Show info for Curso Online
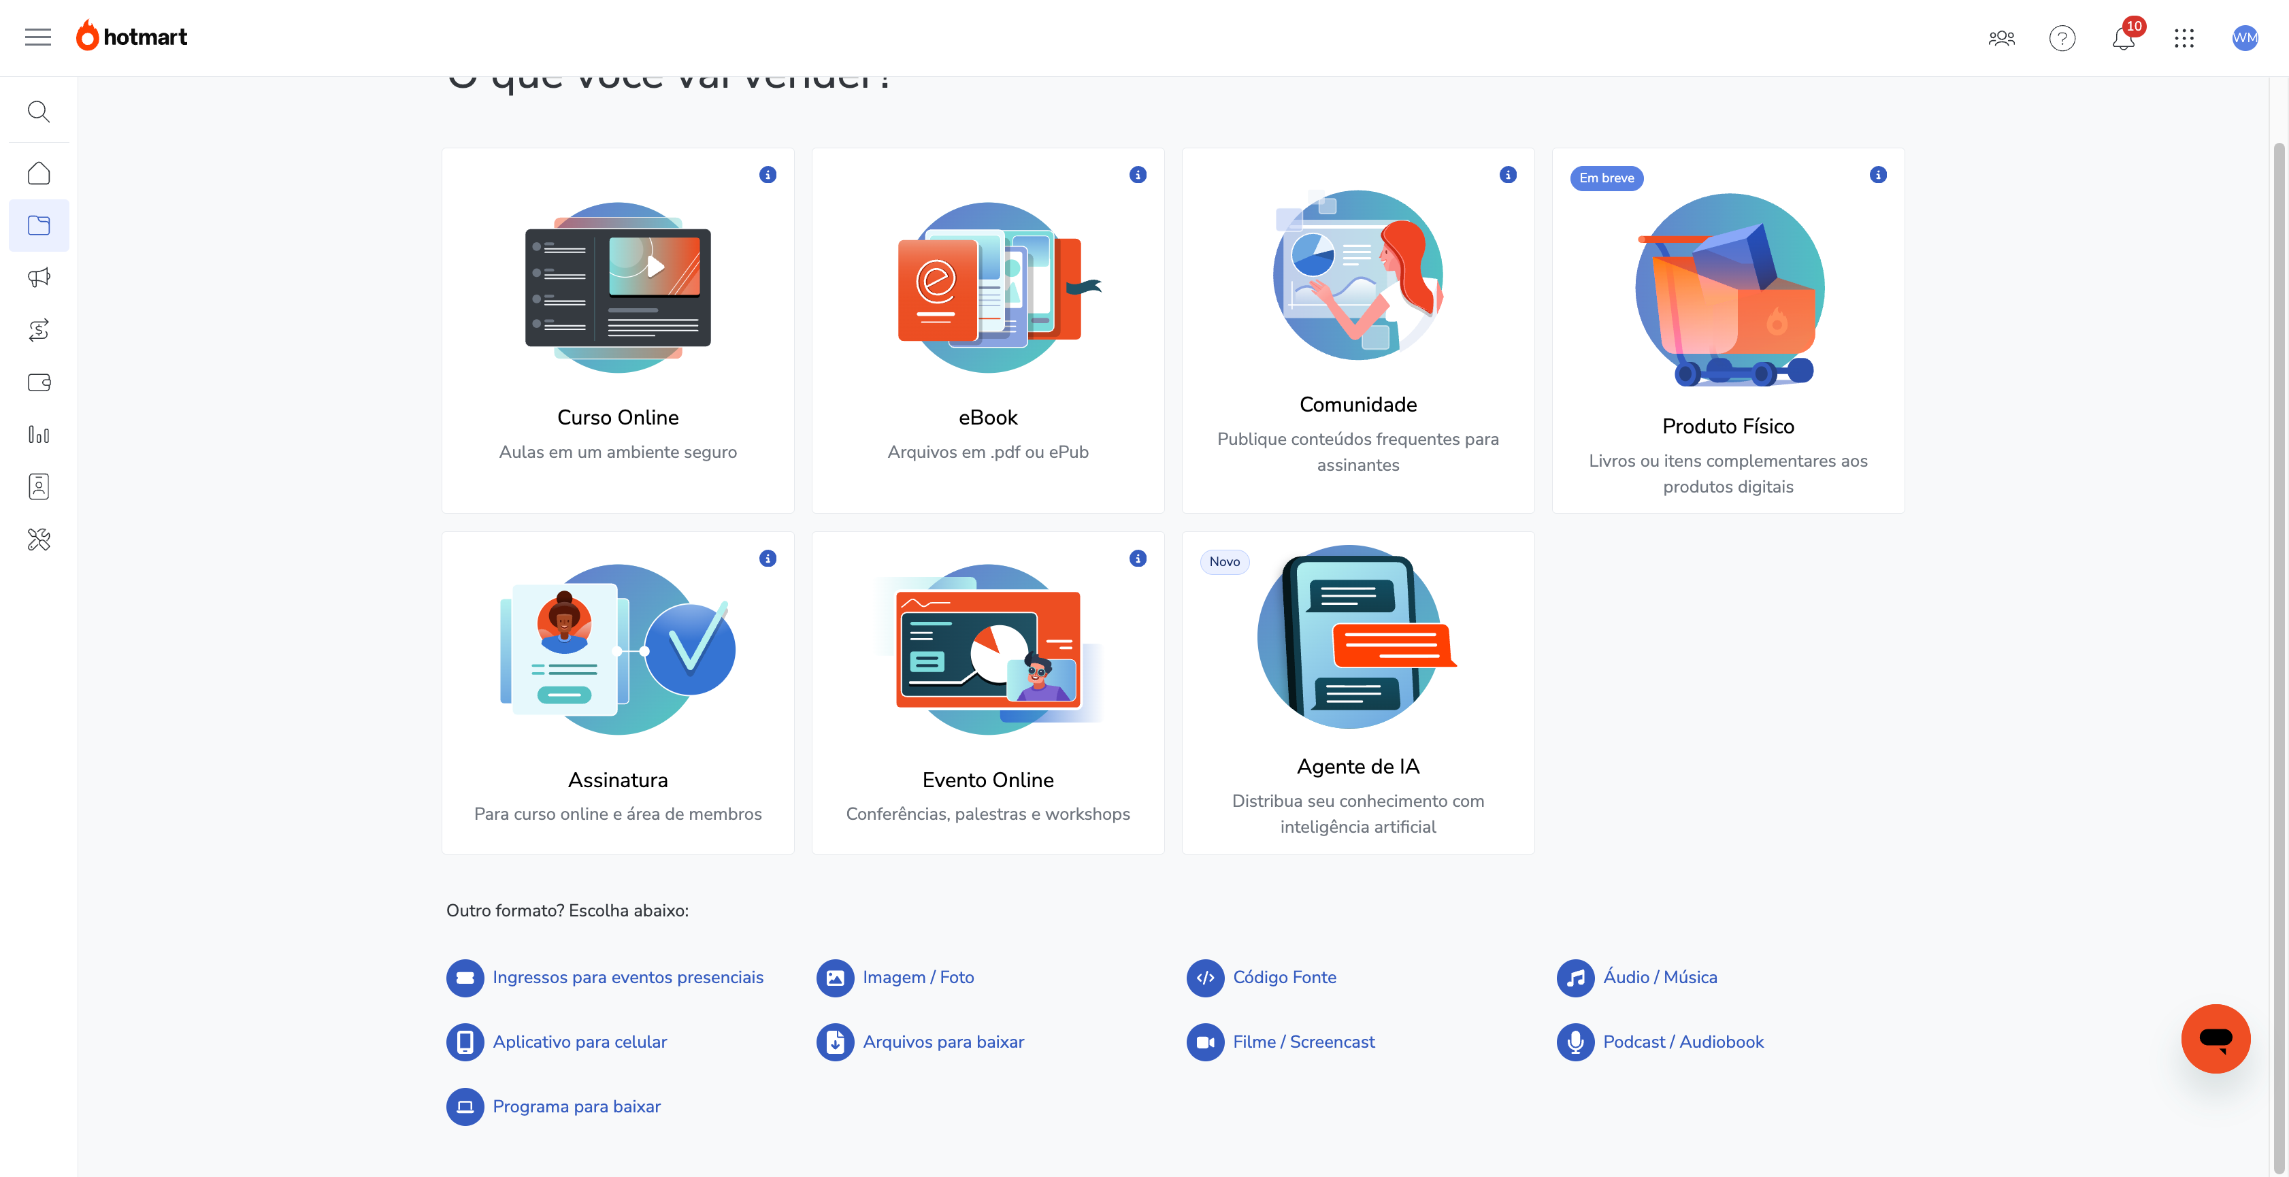 (x=768, y=175)
